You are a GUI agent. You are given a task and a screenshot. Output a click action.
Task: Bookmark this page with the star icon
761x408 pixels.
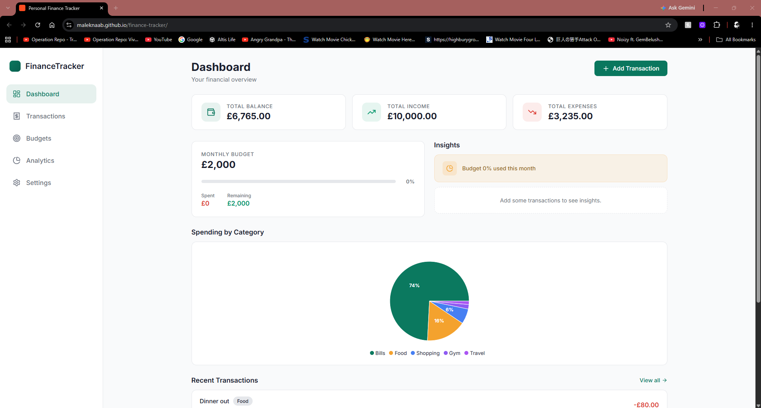coord(668,25)
